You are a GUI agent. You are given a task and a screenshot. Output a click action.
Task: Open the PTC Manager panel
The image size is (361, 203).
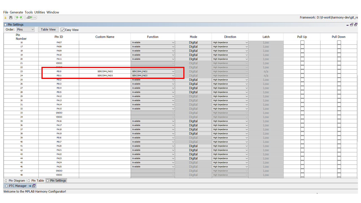click(17, 186)
